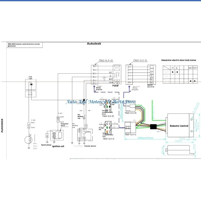Click the vertical Autodesk text on the left edge
Screen dimensions: 201x201
point(2,125)
